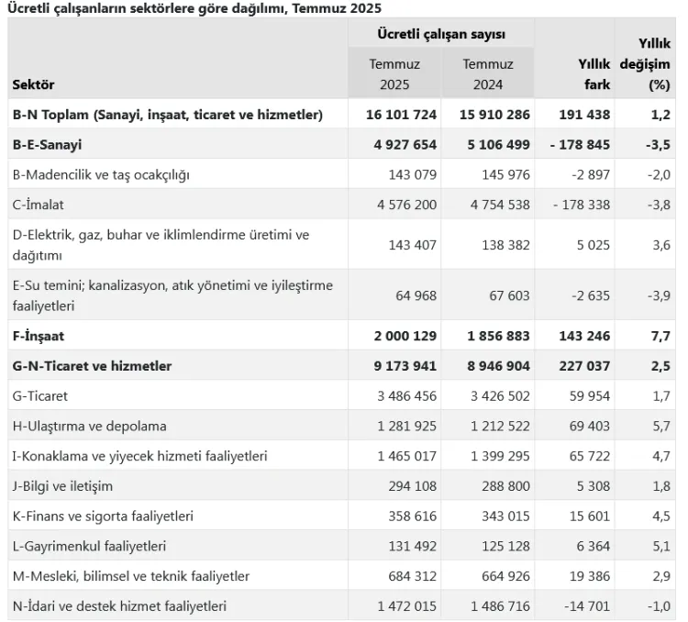The width and height of the screenshot is (688, 622).
Task: Select the "G-N-Ticaret ve hizmetler" row label
Action: pyautogui.click(x=93, y=366)
